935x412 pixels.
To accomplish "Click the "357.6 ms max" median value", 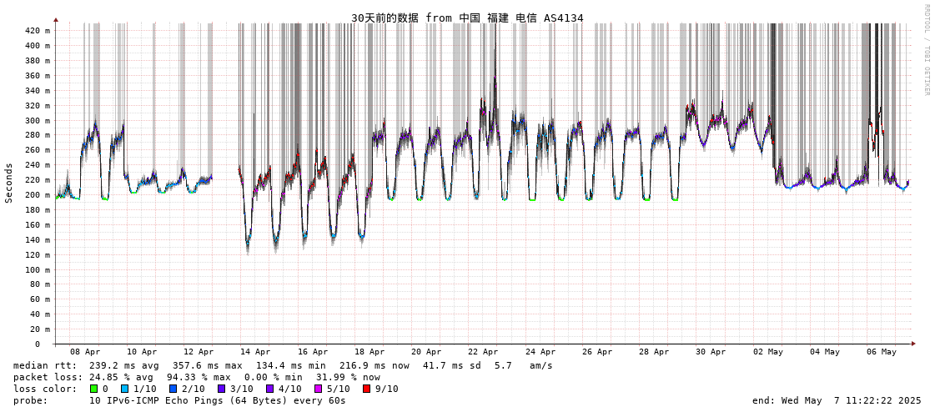I will (x=208, y=365).
